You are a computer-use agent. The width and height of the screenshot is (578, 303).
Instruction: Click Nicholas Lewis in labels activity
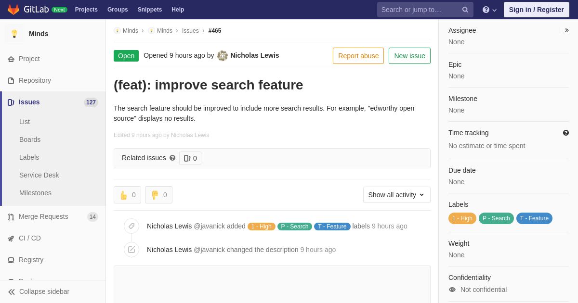[169, 226]
